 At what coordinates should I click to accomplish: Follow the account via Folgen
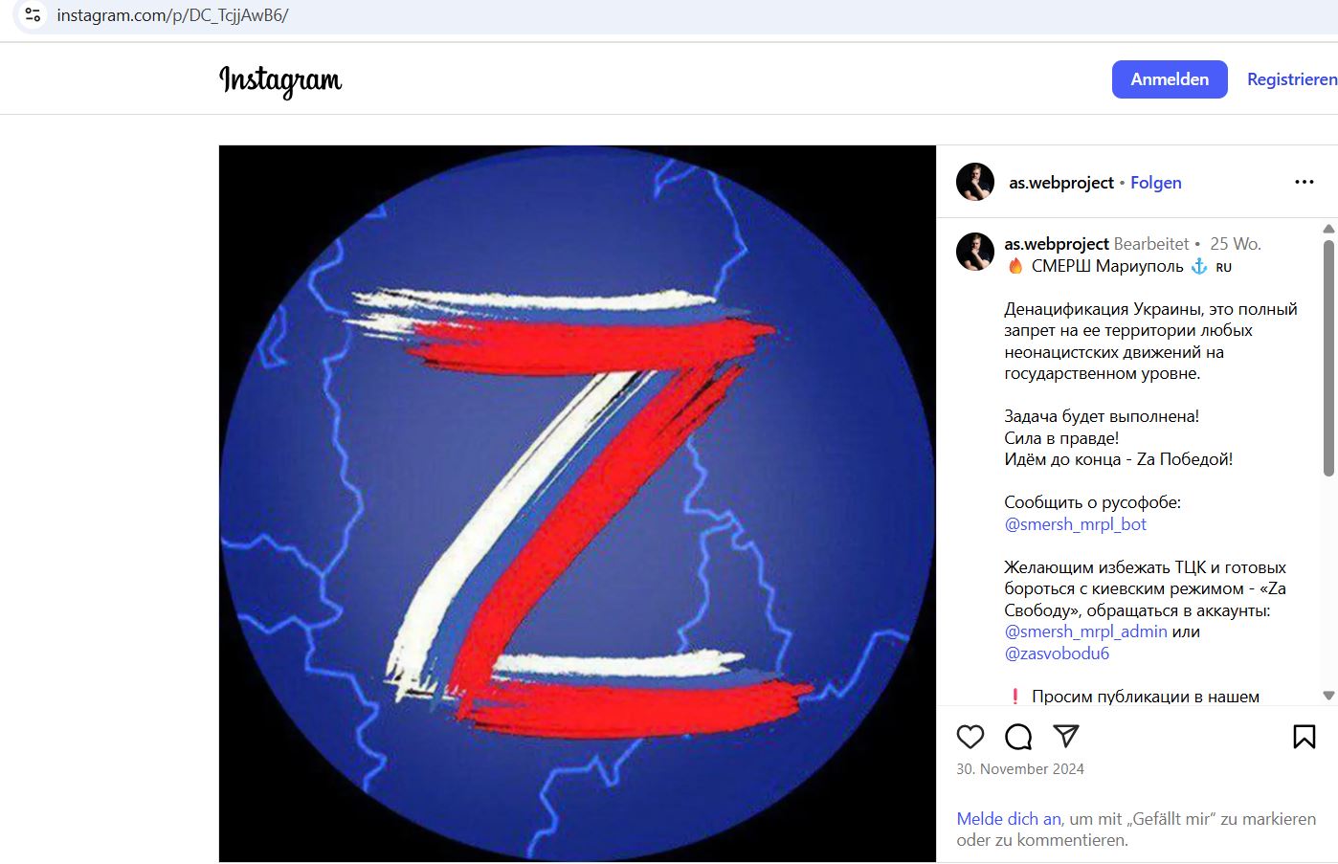(1156, 183)
